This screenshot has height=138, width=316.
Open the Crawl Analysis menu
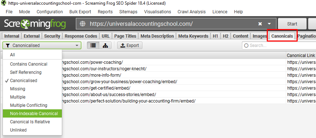pyautogui.click(x=192, y=12)
